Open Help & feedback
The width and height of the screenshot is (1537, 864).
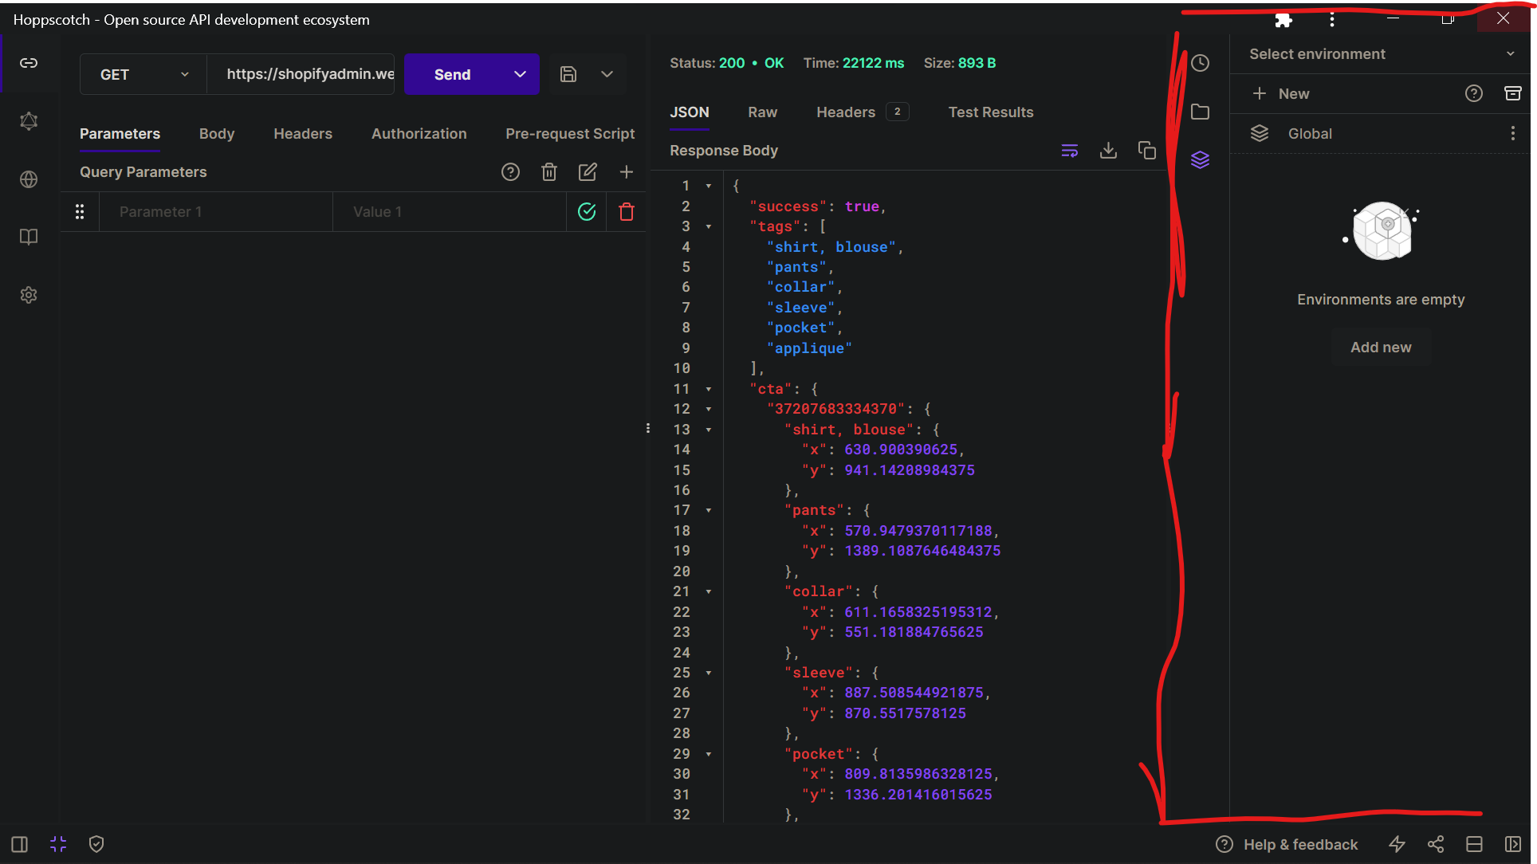(1286, 844)
